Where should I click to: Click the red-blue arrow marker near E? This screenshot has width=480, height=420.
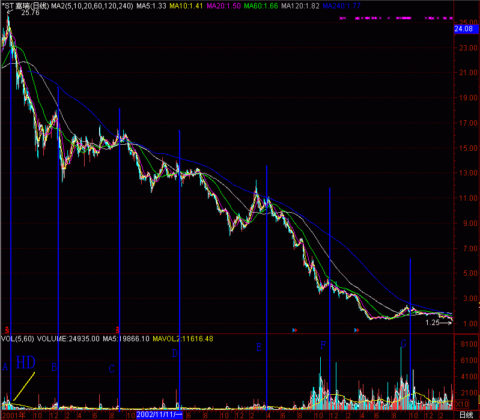pyautogui.click(x=294, y=330)
